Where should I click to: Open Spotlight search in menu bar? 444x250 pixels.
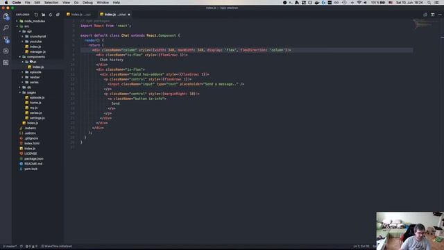pos(429,3)
